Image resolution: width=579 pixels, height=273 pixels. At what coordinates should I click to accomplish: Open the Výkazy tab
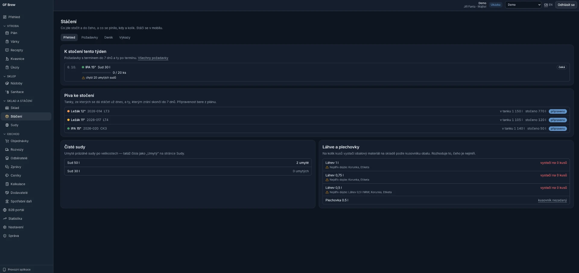(125, 37)
